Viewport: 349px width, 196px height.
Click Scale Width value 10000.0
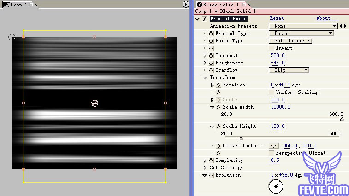point(280,107)
